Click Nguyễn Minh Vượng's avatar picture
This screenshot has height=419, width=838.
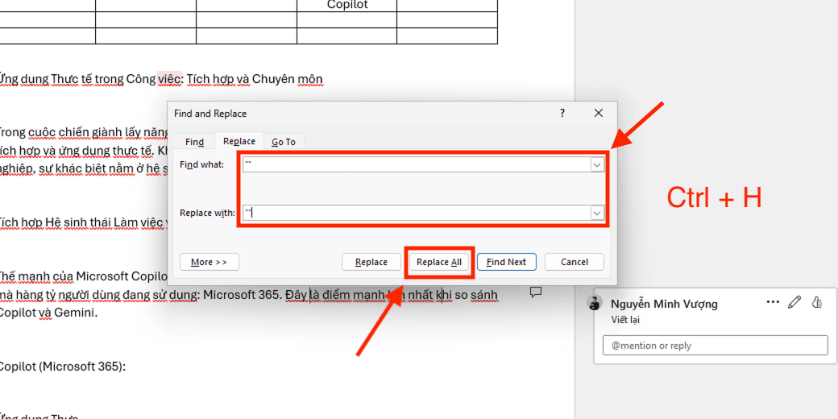coord(595,304)
